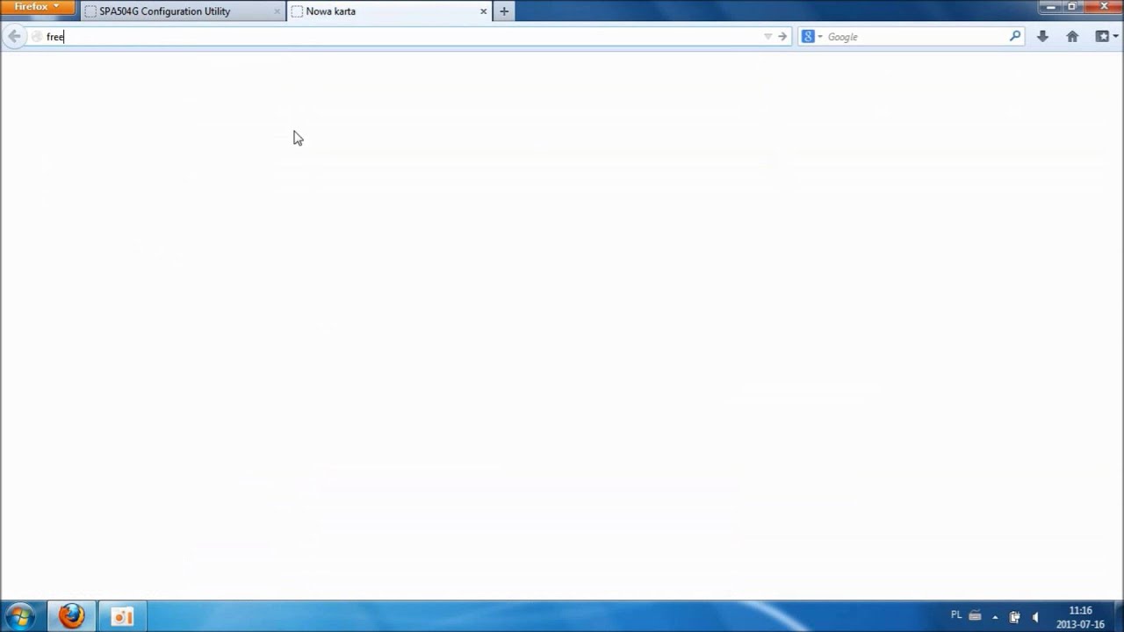Go back with the back arrow

[x=14, y=36]
